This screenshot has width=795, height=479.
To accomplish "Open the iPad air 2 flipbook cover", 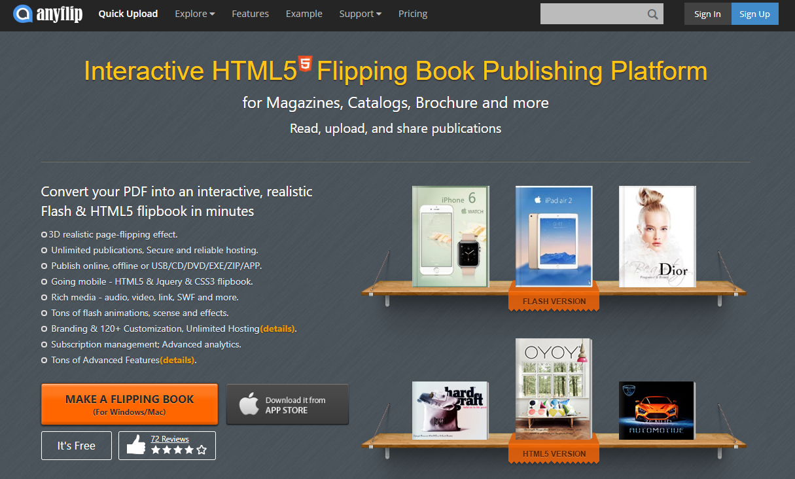I will [554, 236].
